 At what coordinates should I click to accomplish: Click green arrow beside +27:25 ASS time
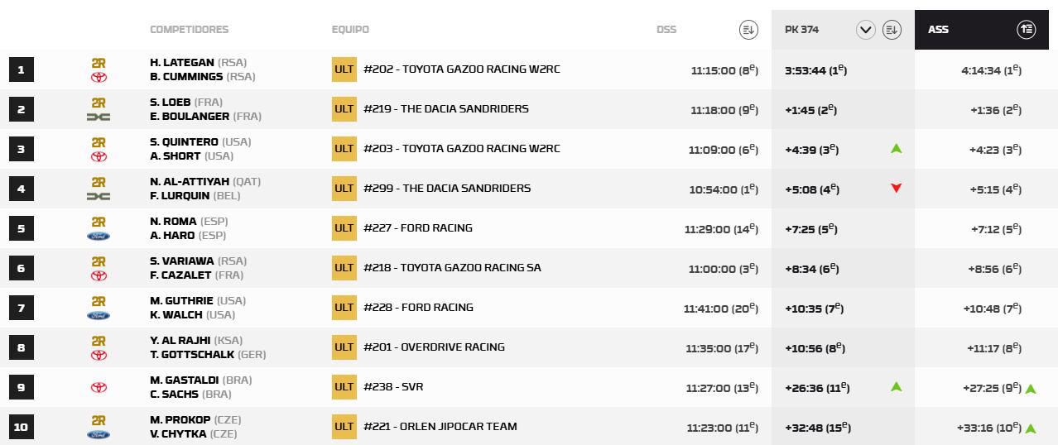tap(1031, 389)
